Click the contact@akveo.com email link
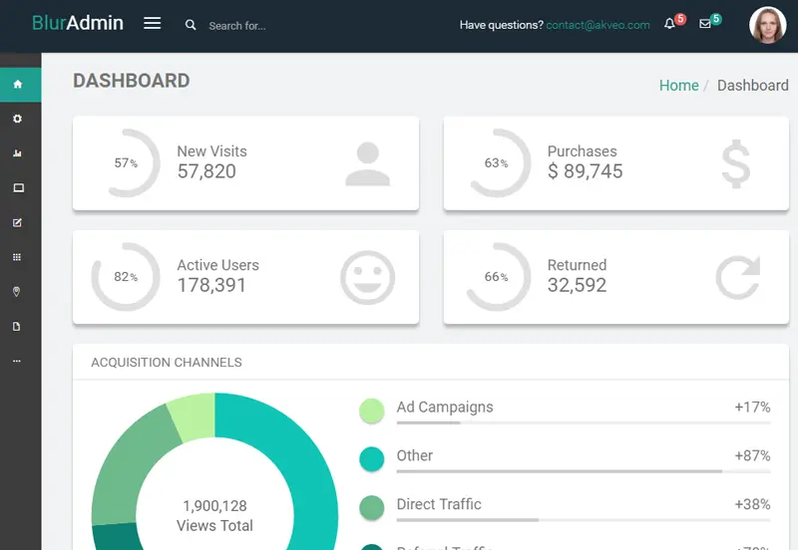 598,25
